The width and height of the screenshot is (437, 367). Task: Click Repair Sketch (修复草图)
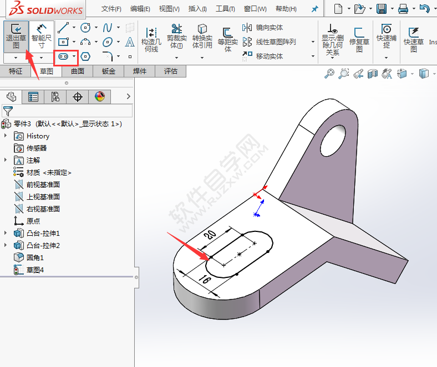pos(359,39)
